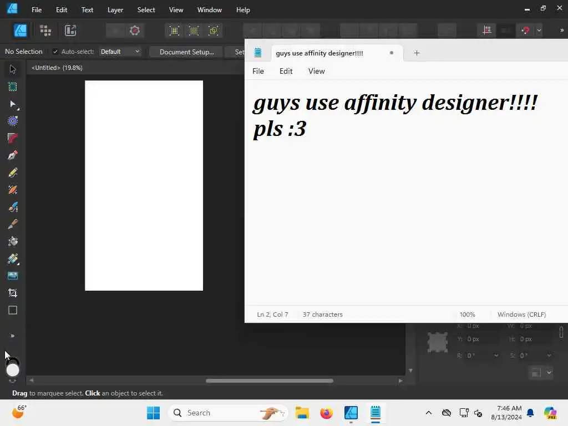
Task: Switch to the Pixel Persona
Action: (x=45, y=31)
